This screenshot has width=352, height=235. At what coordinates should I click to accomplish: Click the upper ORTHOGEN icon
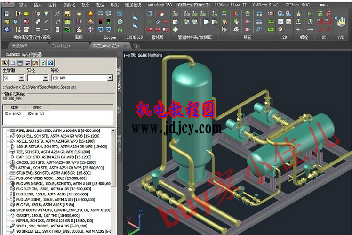[135, 17]
